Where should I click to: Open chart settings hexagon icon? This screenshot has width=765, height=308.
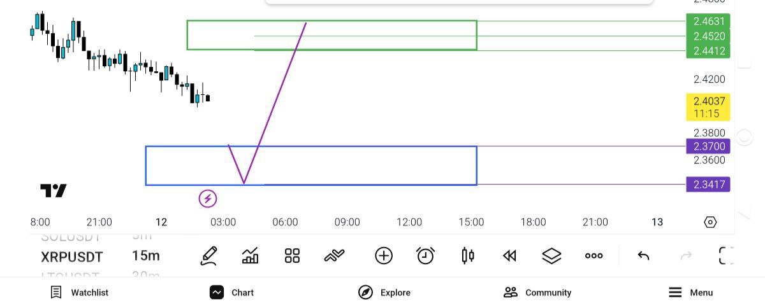point(710,222)
